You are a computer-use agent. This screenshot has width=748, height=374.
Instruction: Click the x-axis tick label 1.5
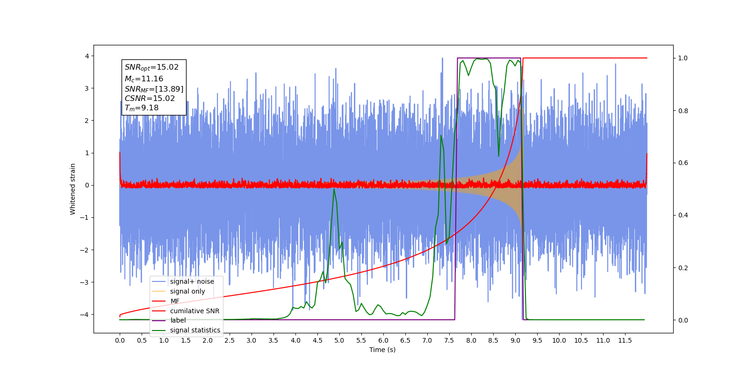(186, 340)
